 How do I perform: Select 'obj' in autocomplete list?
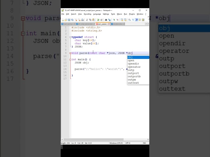pyautogui.click(x=138, y=57)
